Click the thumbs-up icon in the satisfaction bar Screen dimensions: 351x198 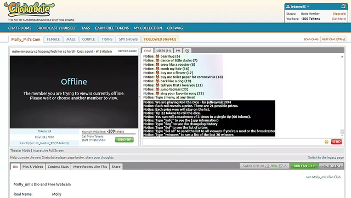point(267,166)
